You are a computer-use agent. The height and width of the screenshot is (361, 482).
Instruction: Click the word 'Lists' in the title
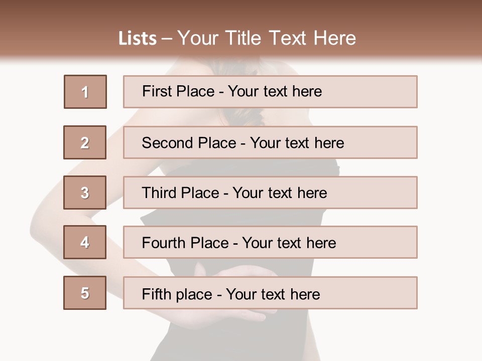point(138,39)
